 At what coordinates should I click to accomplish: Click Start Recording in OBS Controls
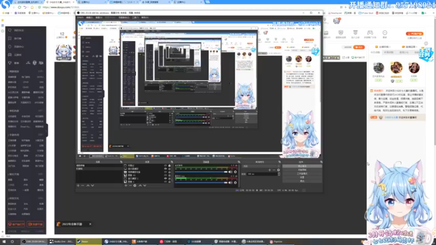point(302,170)
